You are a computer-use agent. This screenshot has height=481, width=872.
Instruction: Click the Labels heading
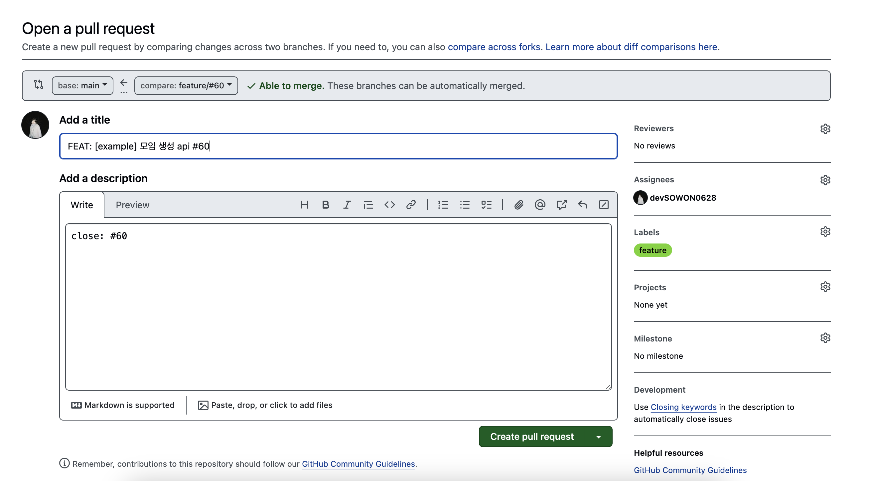647,232
